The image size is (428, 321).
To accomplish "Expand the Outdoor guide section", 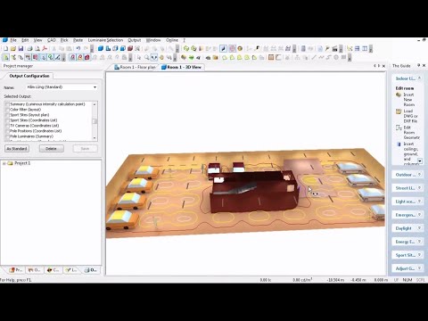I will point(419,175).
